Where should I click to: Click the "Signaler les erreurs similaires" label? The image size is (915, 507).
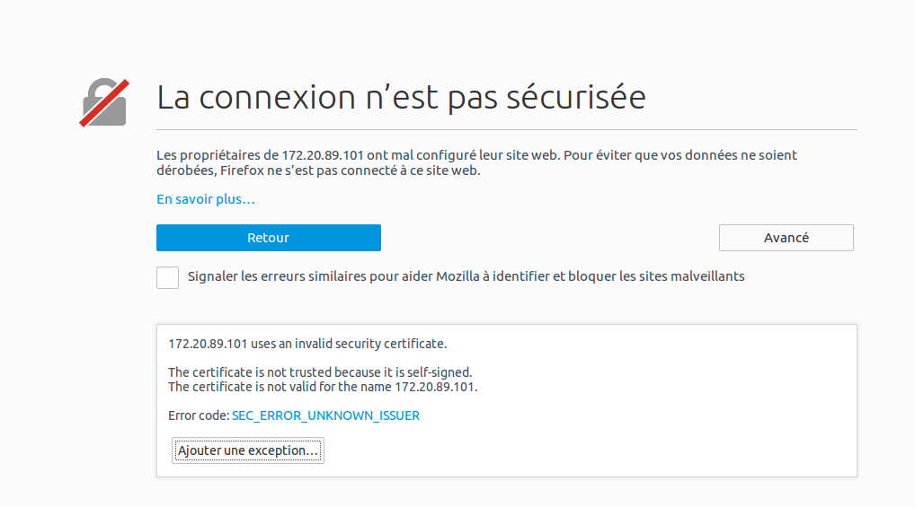pyautogui.click(x=466, y=276)
